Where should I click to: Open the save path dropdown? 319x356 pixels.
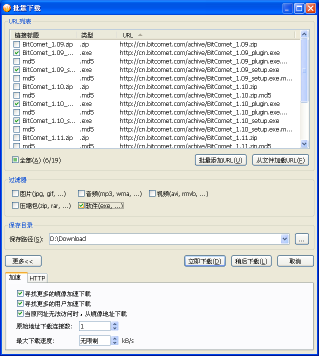(285, 239)
